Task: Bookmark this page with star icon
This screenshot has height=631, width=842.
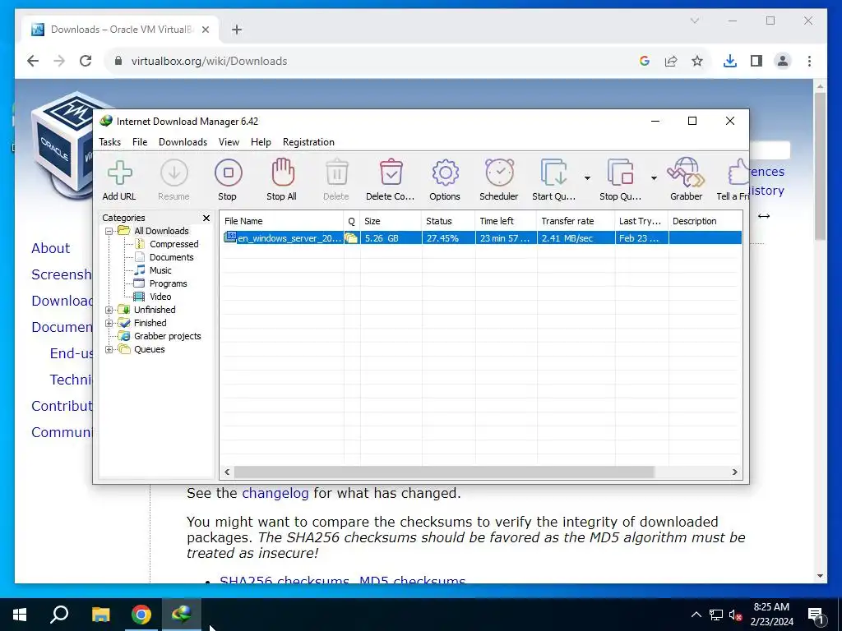Action: (x=697, y=61)
